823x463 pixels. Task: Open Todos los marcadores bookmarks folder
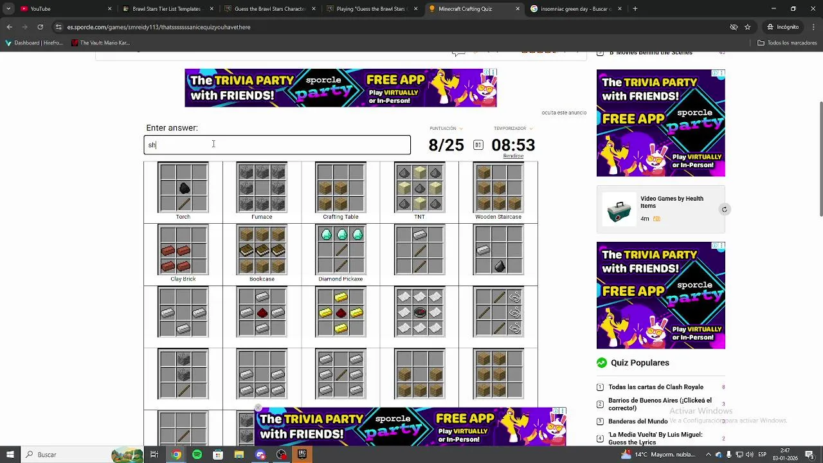pos(787,43)
